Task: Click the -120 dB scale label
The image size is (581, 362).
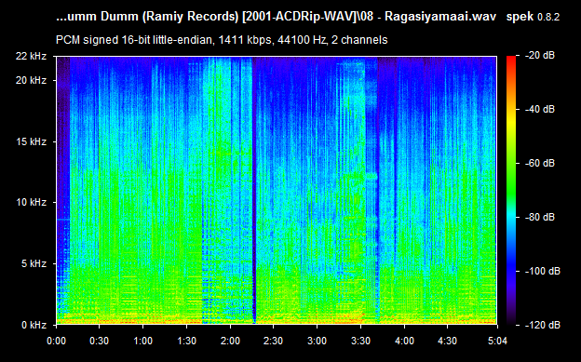Action: 543,325
